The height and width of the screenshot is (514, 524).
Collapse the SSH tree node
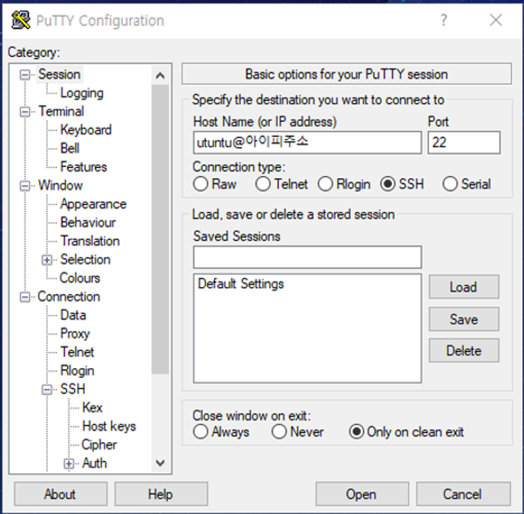pos(47,390)
